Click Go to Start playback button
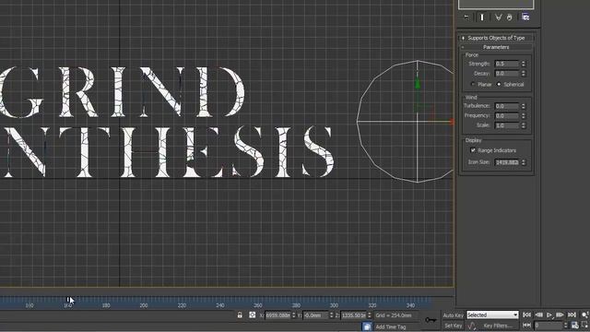Viewport: 590px width, 332px height. click(526, 314)
